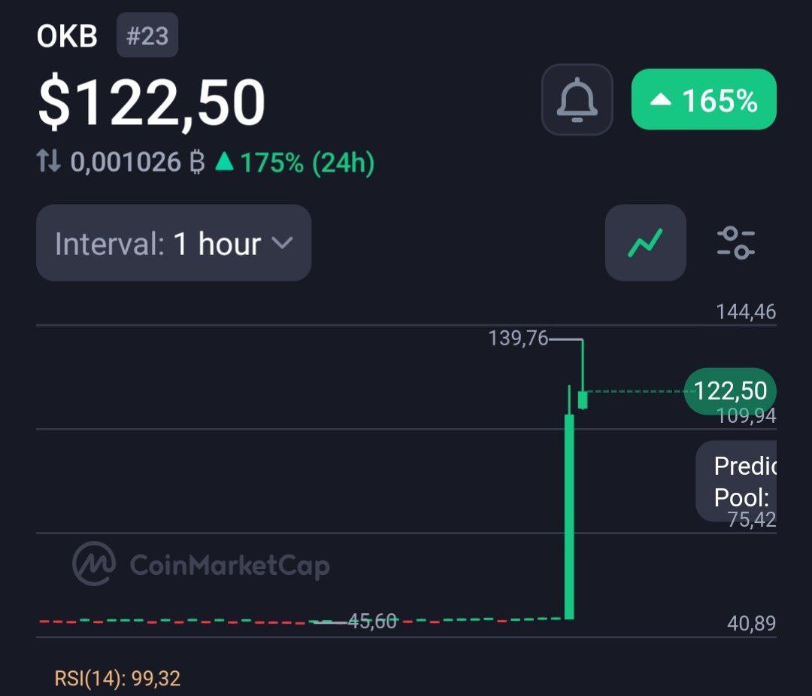Screen dimensions: 812x696
Task: Tap the green up triangle beside 175%
Action: [x=224, y=161]
